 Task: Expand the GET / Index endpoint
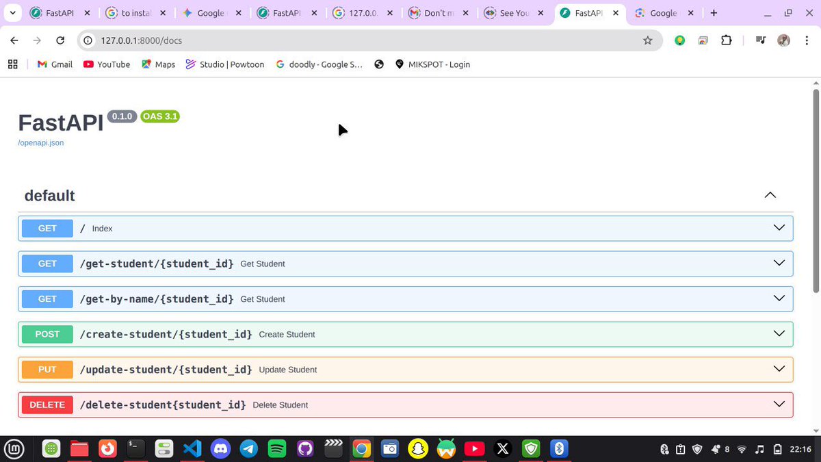click(405, 229)
